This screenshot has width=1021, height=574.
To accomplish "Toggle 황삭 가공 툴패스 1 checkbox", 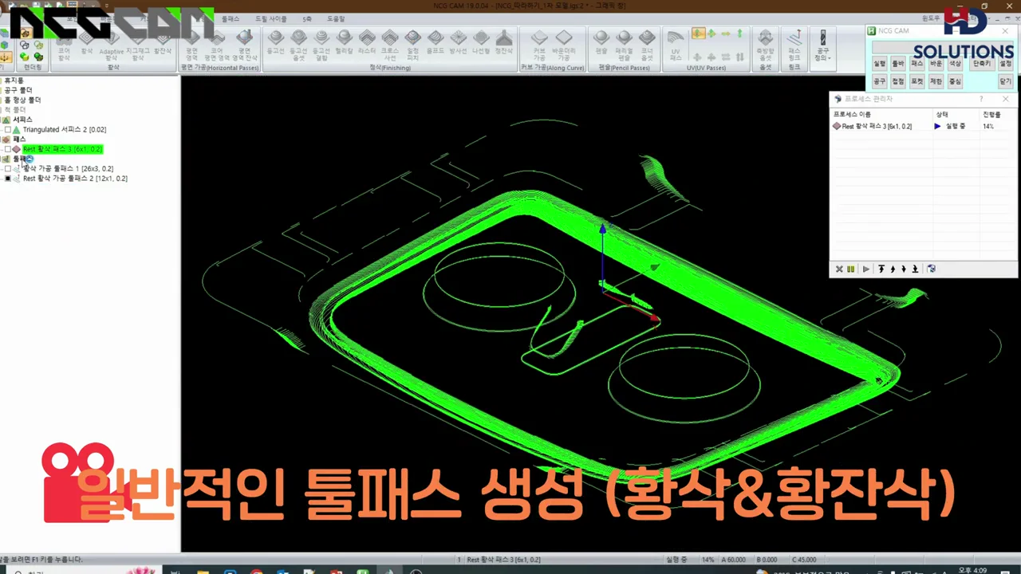I will coord(8,169).
